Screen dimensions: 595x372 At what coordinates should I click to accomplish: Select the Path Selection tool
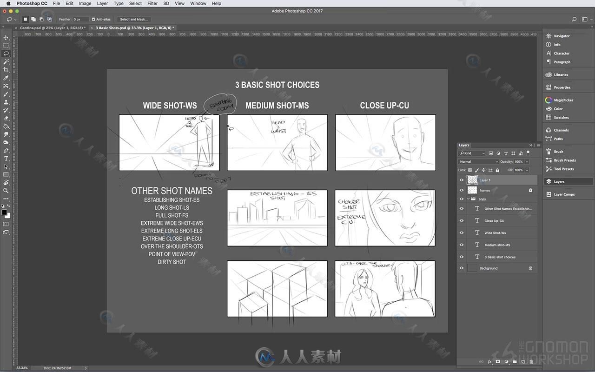(6, 166)
